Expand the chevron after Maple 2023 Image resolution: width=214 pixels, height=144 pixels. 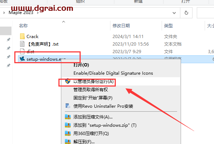point(38,13)
